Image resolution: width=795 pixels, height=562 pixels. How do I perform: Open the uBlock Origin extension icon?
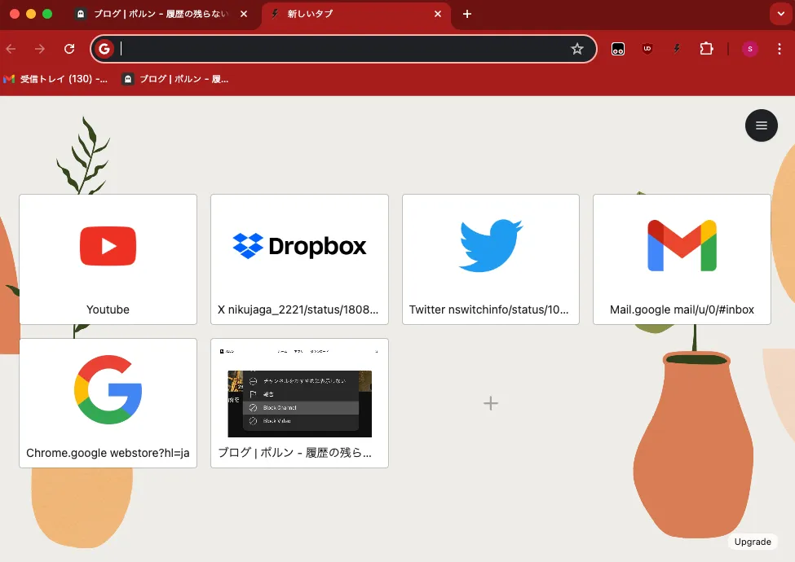[x=647, y=49]
